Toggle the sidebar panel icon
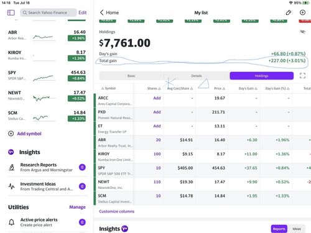The height and width of the screenshot is (233, 311). pos(11,12)
